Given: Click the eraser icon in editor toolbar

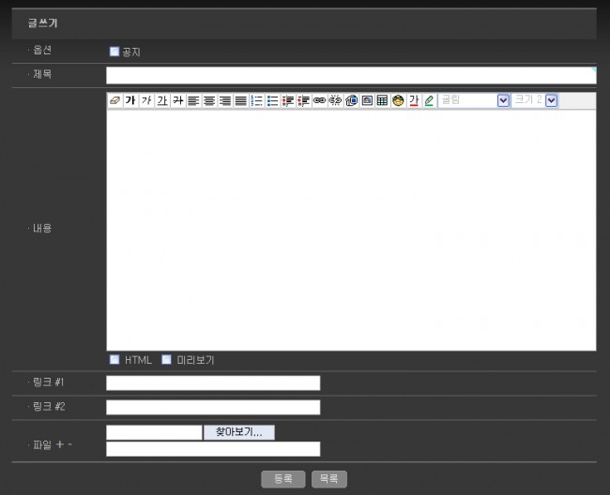Looking at the screenshot, I should [x=114, y=100].
